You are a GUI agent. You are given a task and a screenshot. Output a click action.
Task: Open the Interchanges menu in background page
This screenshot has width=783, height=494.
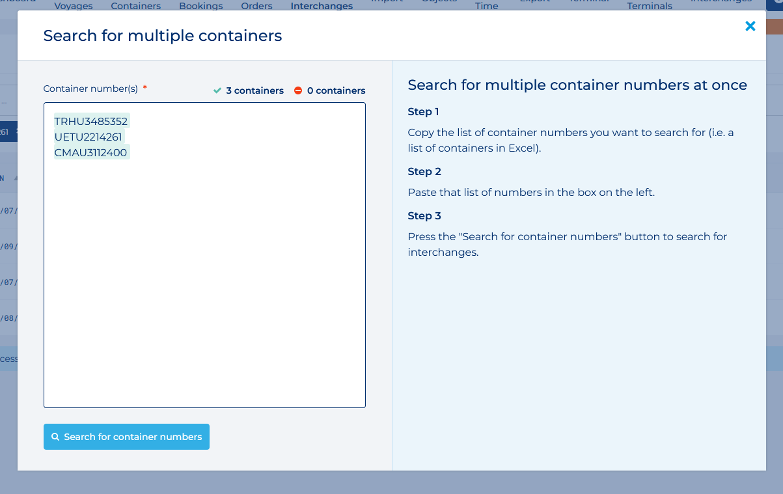[322, 6]
